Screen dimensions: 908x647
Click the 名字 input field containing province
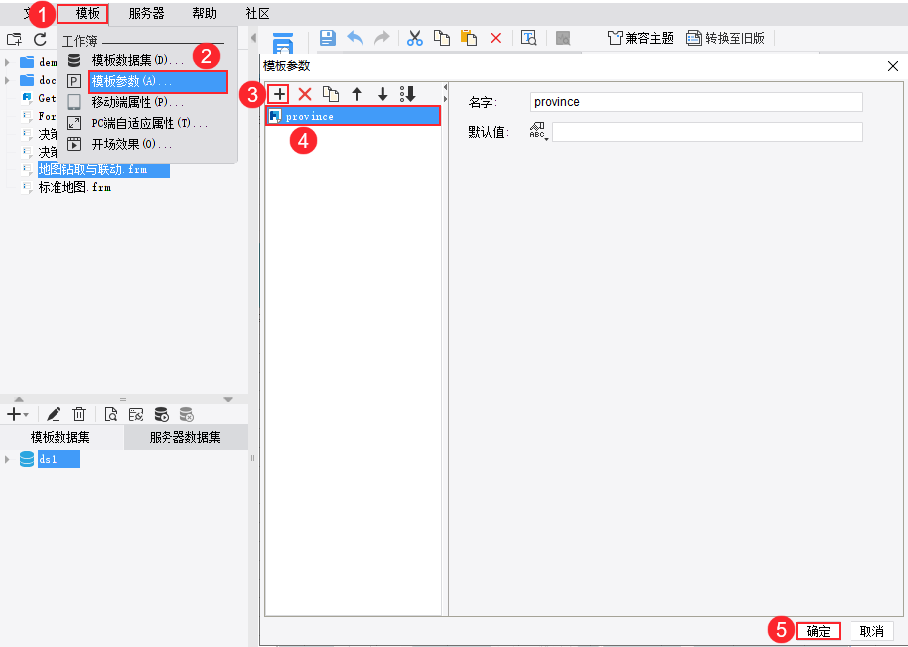[x=697, y=102]
